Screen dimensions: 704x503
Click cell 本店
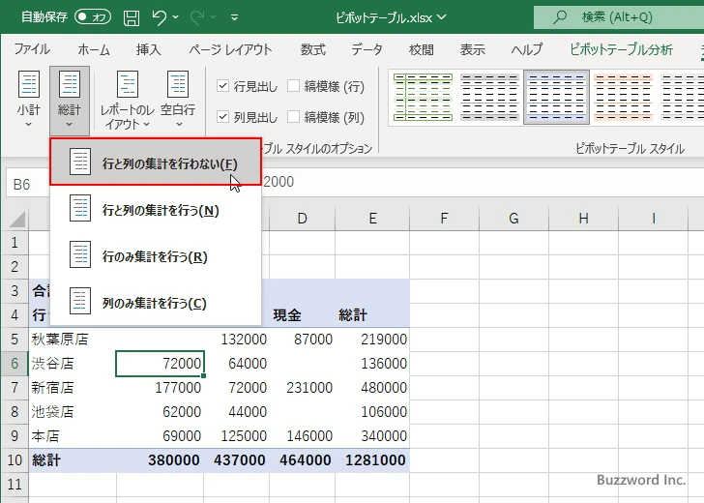[x=73, y=436]
